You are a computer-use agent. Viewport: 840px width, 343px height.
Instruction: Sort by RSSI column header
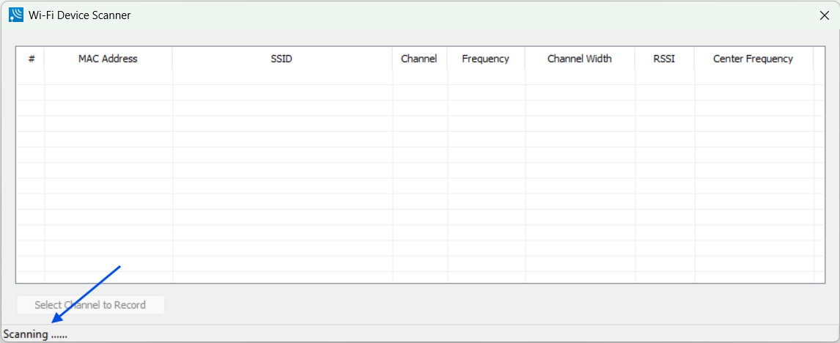pyautogui.click(x=664, y=59)
